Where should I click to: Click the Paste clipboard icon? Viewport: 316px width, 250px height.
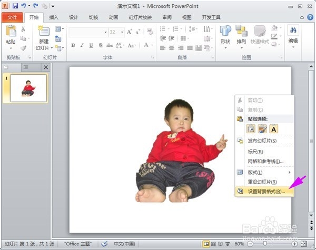[11, 31]
